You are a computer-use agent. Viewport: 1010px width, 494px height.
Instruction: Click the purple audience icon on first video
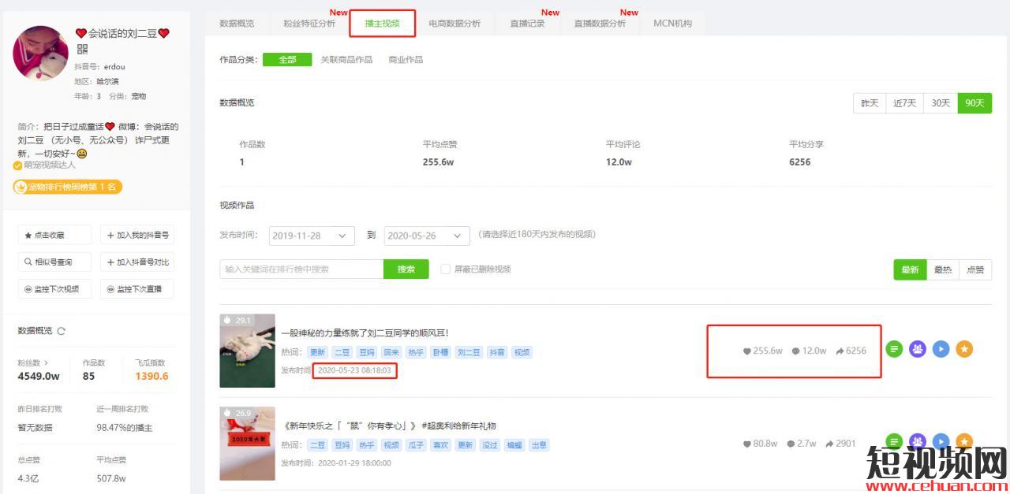pos(917,349)
